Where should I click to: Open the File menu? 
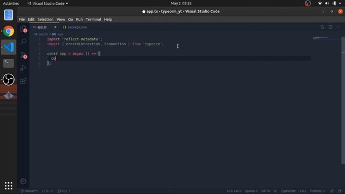(22, 19)
